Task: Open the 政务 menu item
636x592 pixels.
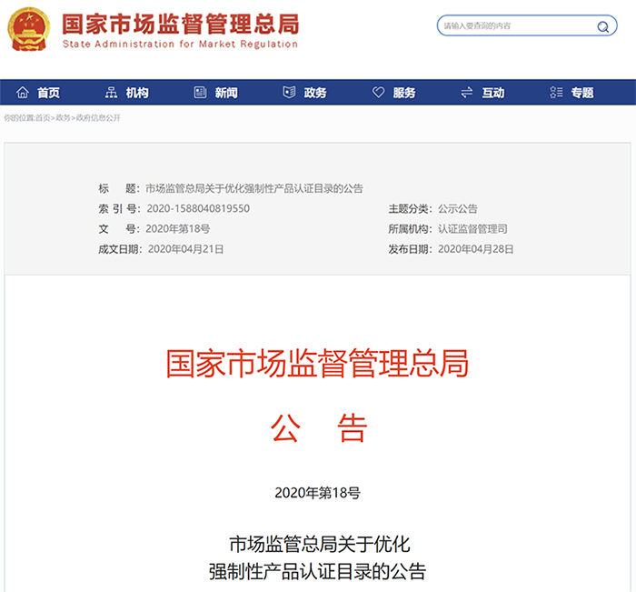Action: click(315, 93)
